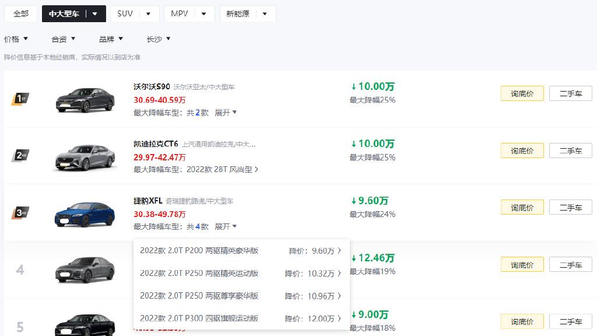Open the rank 5 black car thumbnail
The width and height of the screenshot is (597, 336).
tap(85, 325)
